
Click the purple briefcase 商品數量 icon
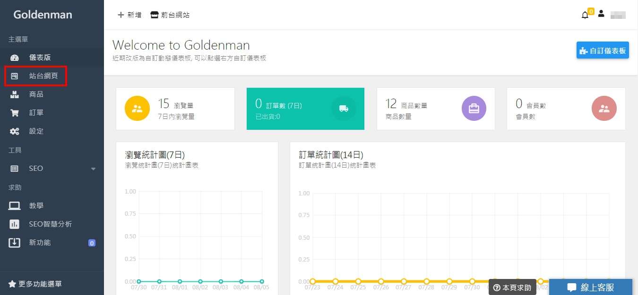tap(474, 109)
